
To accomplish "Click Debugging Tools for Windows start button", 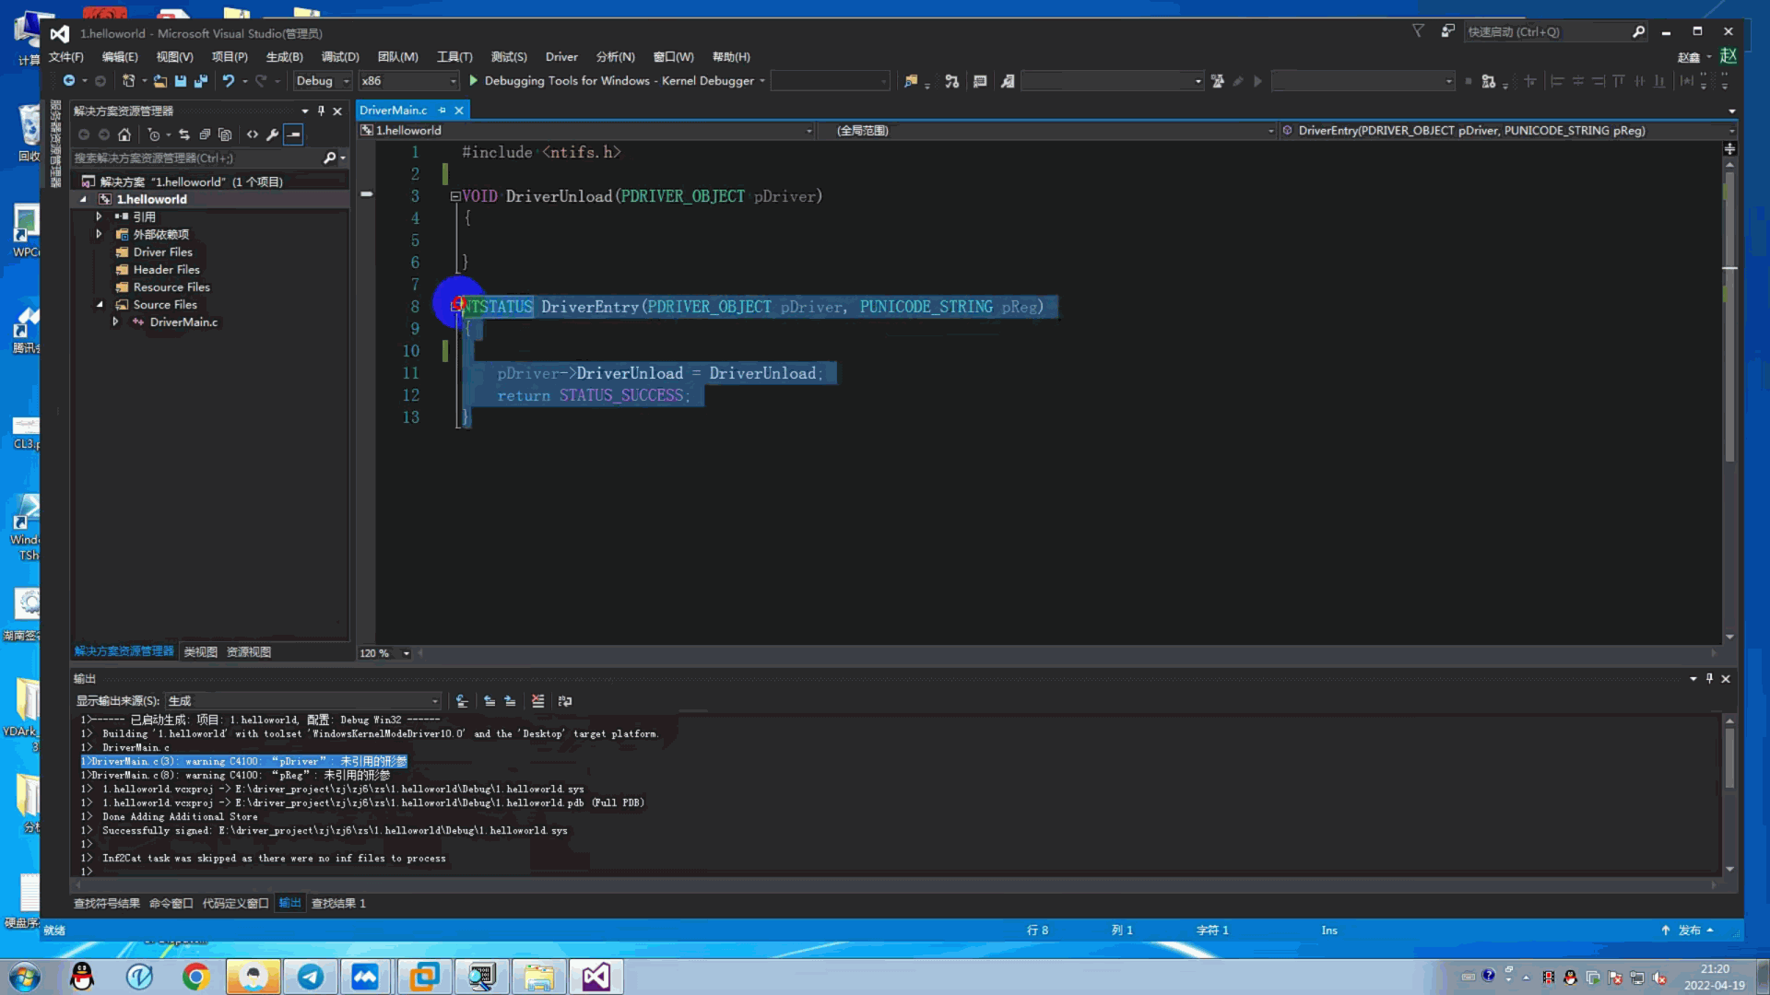I will coord(619,81).
